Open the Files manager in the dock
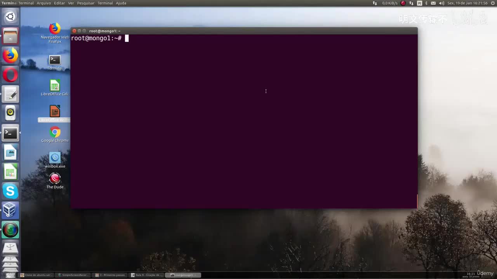The image size is (497, 279). coord(10,36)
